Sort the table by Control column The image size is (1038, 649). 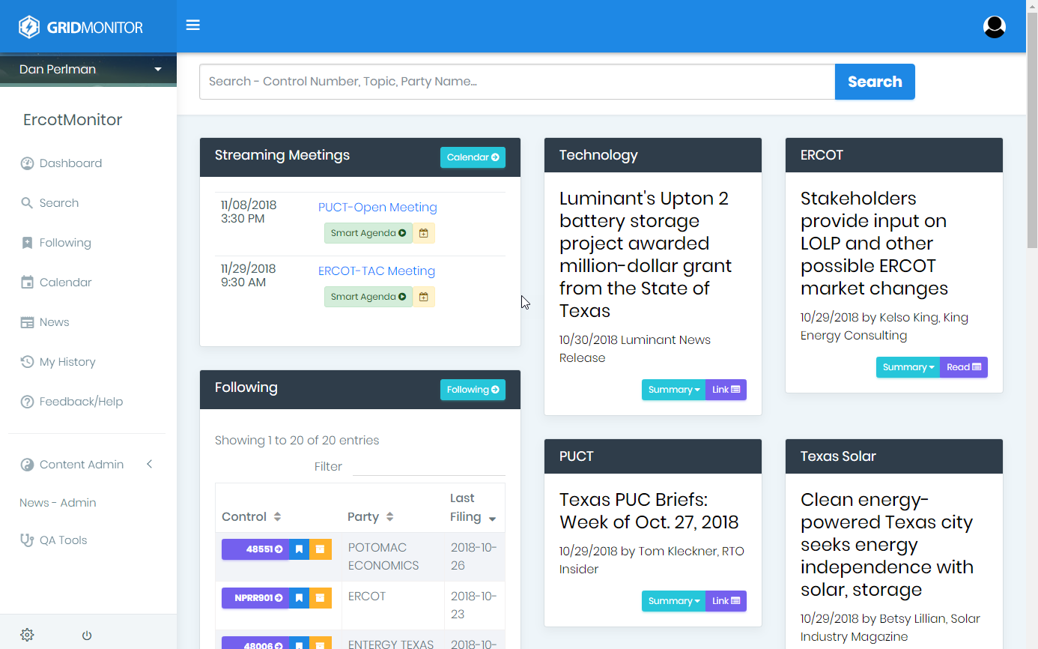[277, 517]
